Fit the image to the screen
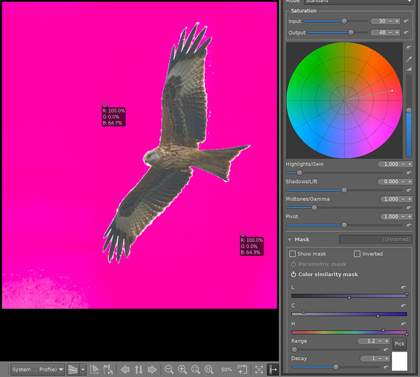The height and width of the screenshot is (377, 420). pyautogui.click(x=195, y=370)
